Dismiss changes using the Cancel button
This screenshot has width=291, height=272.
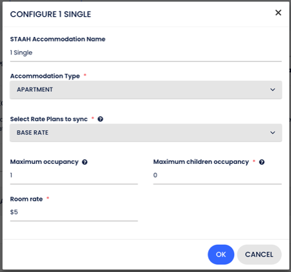click(259, 255)
